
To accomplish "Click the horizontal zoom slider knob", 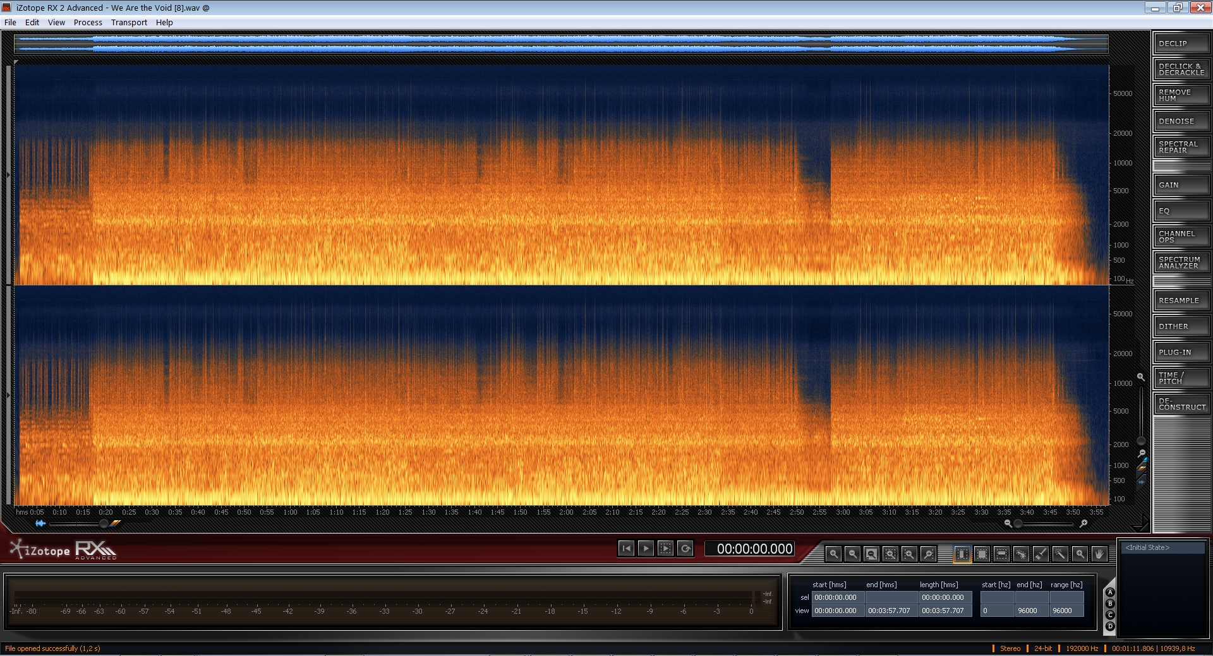I will coord(1018,523).
